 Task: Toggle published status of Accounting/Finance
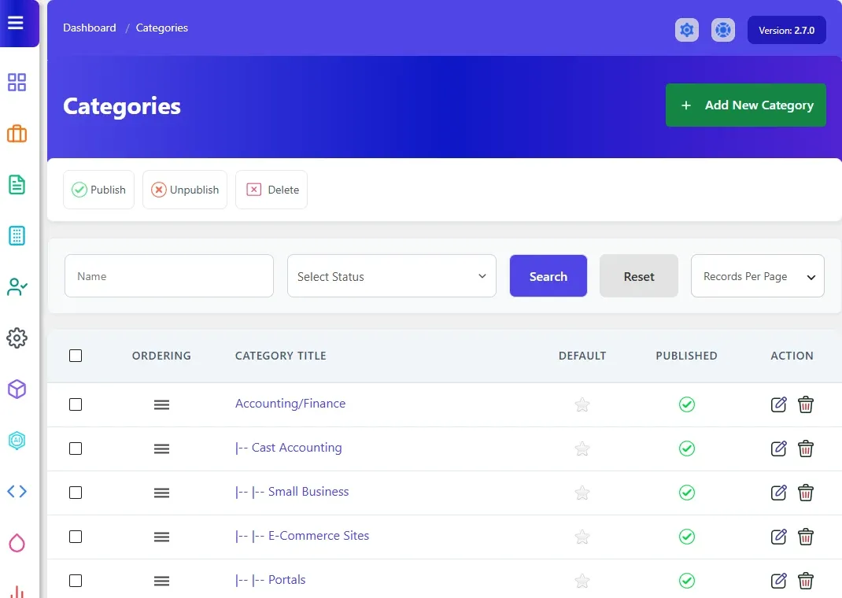(687, 404)
